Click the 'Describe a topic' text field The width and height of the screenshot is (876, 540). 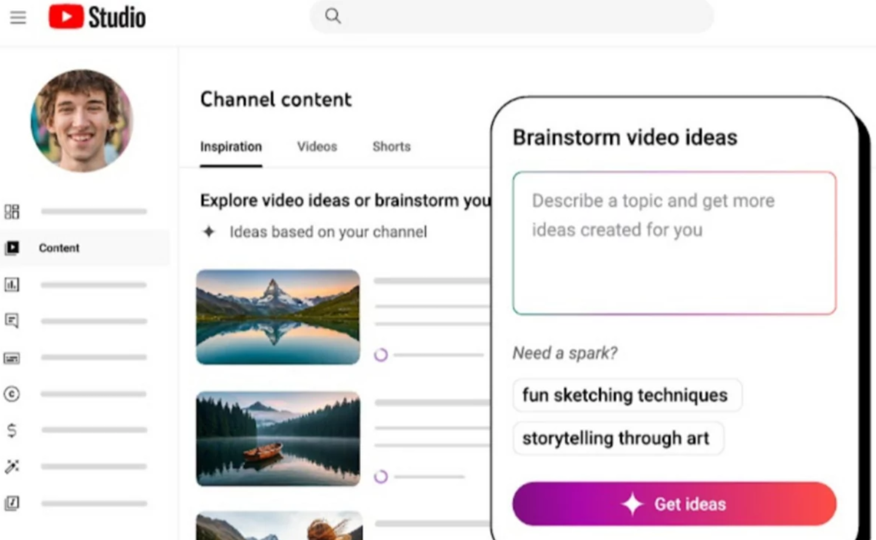pyautogui.click(x=674, y=243)
